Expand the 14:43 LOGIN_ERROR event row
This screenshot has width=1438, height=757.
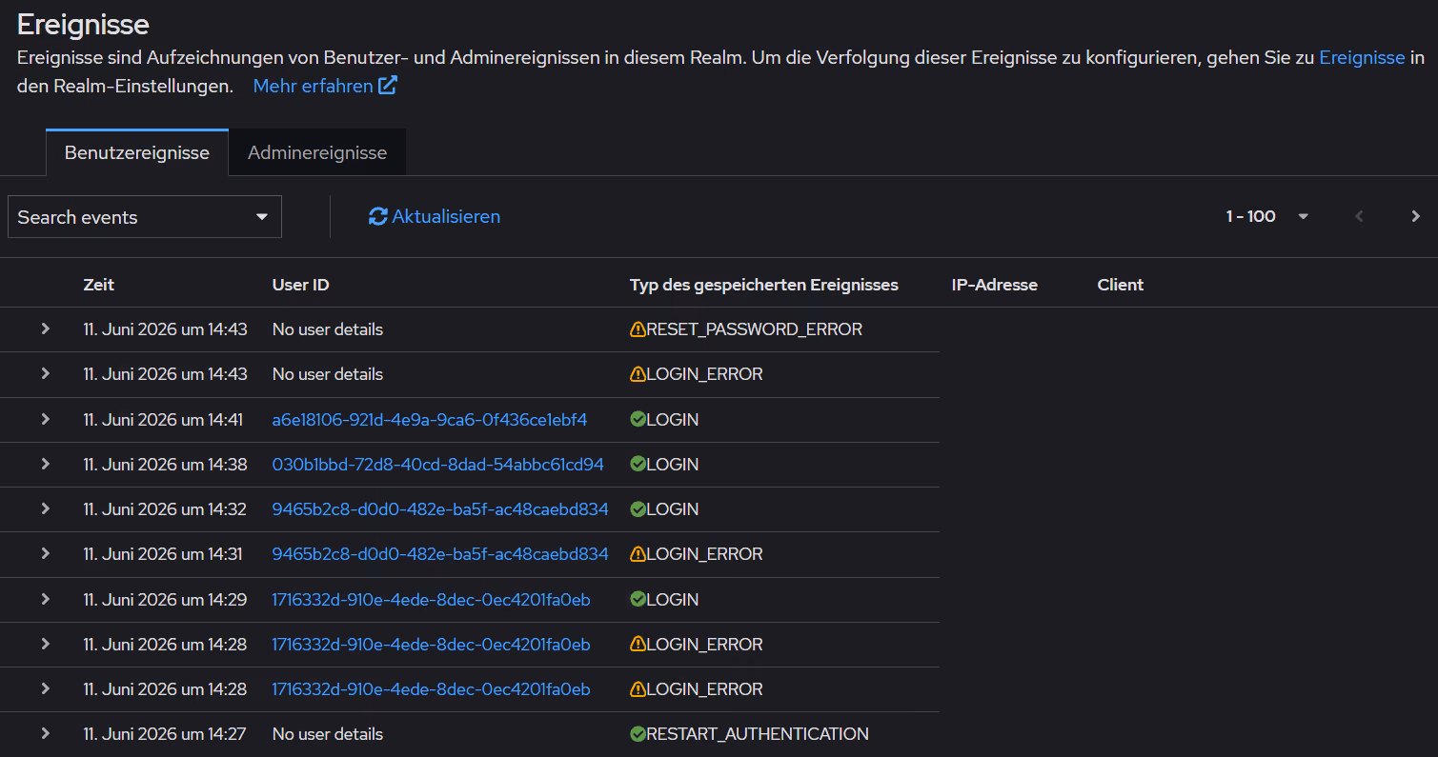tap(45, 373)
